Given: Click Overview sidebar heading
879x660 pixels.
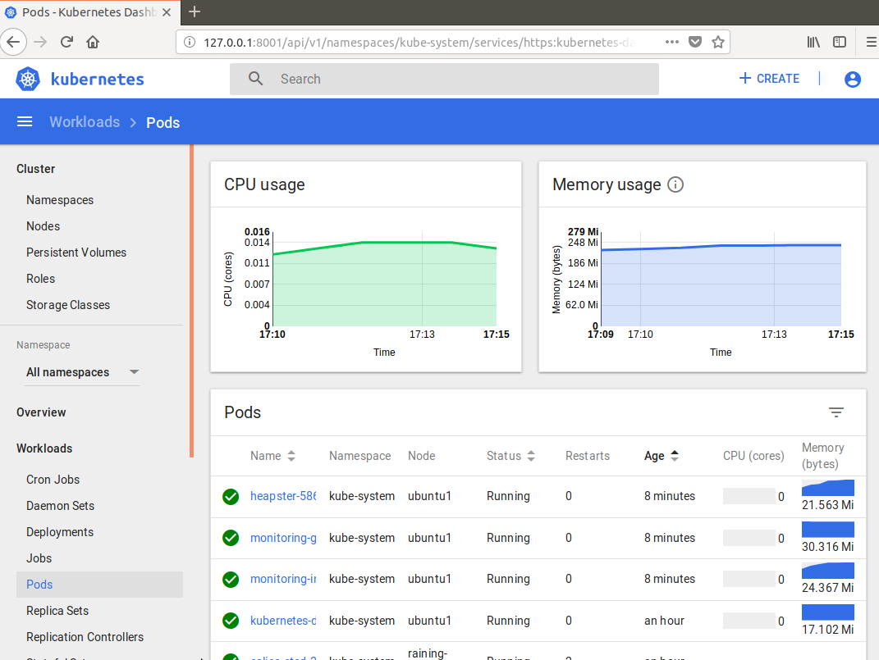Looking at the screenshot, I should [x=41, y=412].
